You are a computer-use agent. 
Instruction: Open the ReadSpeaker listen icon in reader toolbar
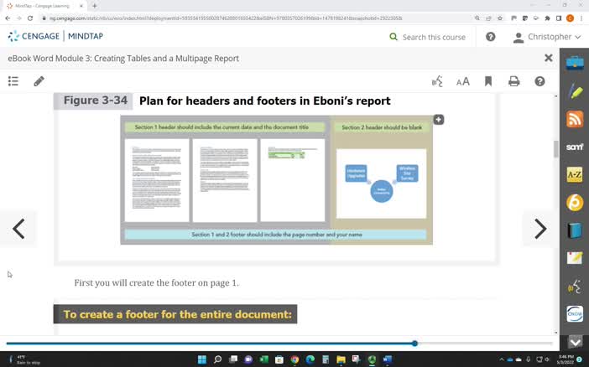[x=437, y=81]
